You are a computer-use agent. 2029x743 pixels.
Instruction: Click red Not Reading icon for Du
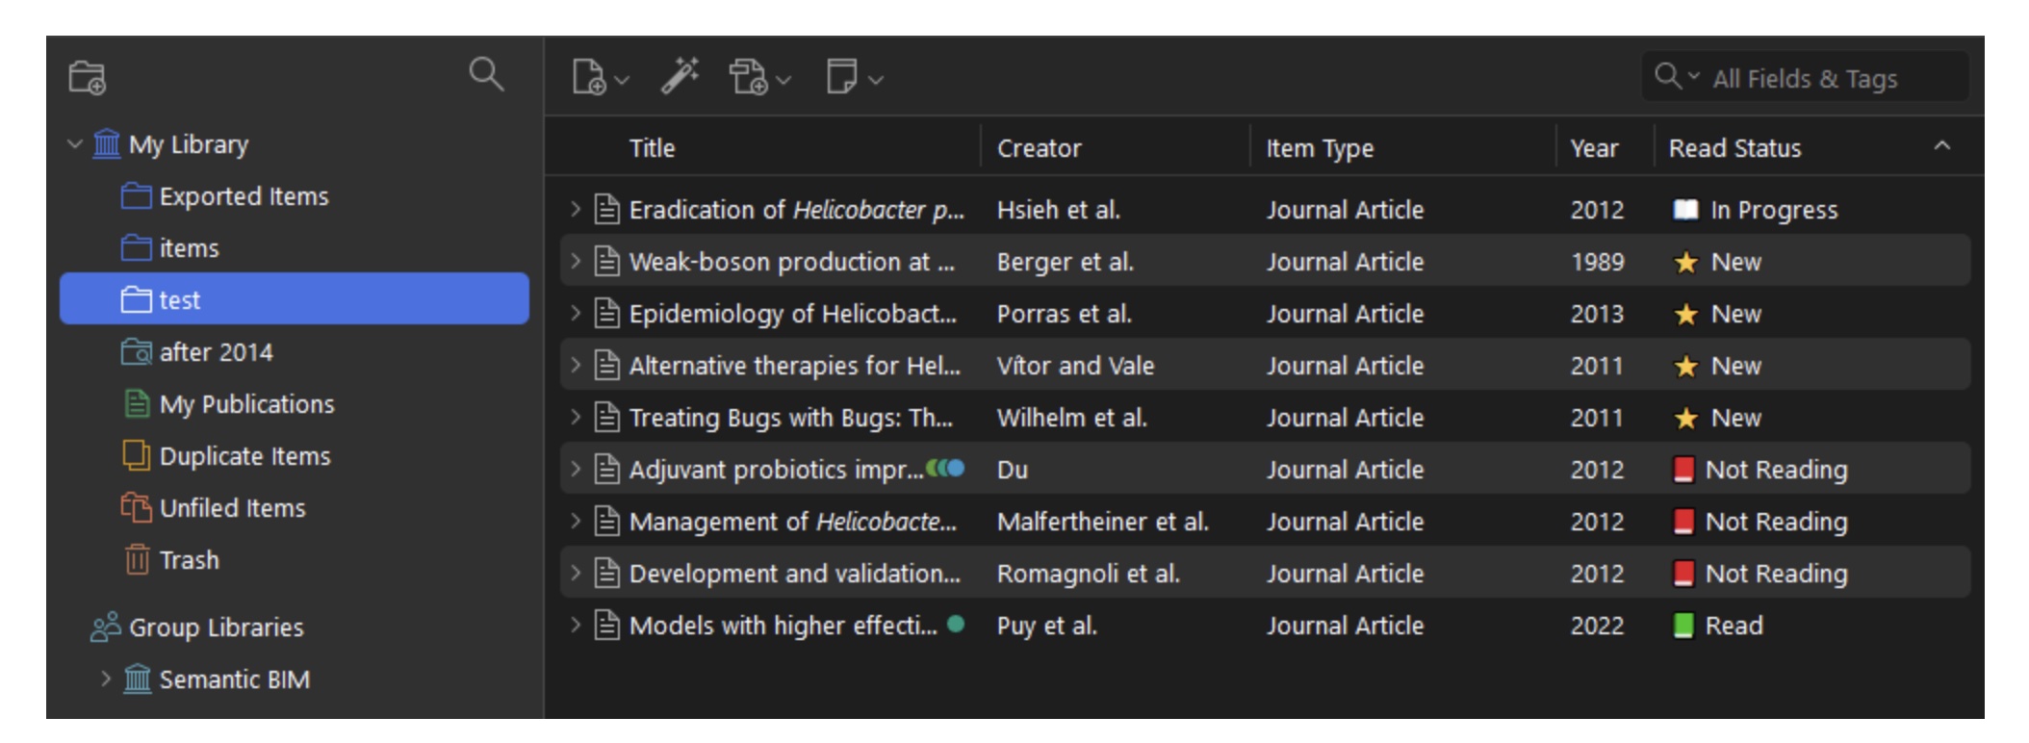(x=1683, y=470)
